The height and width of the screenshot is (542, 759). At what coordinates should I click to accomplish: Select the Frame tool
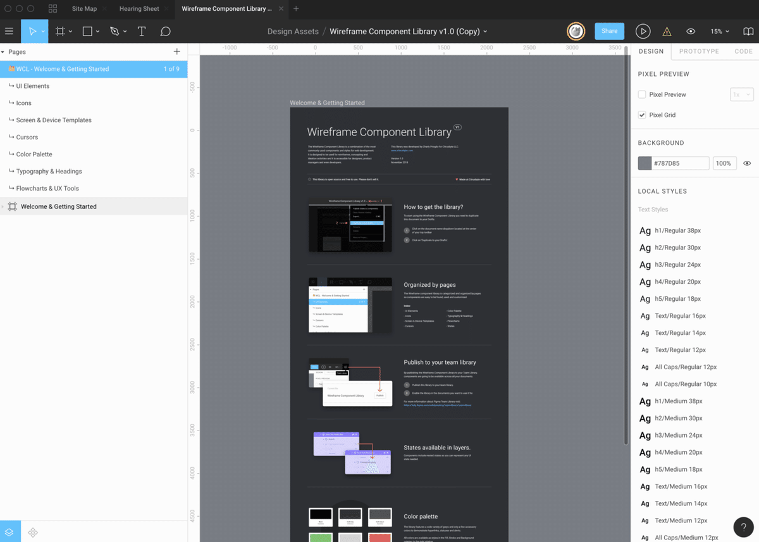60,31
